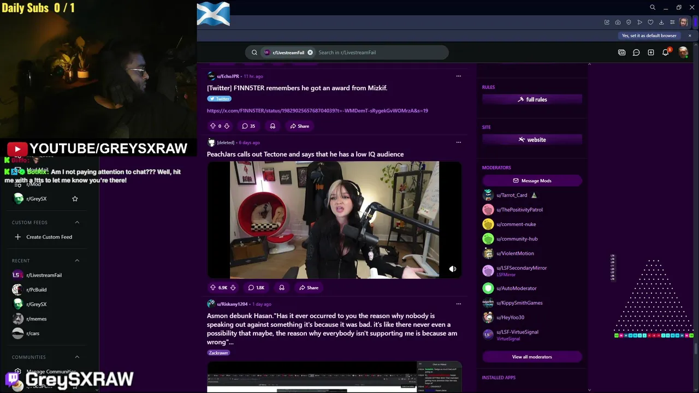The image size is (699, 393).
Task: Open browser easy setup sliders icon
Action: 672,22
